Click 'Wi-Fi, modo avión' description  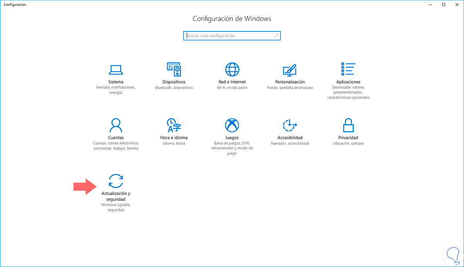point(232,87)
